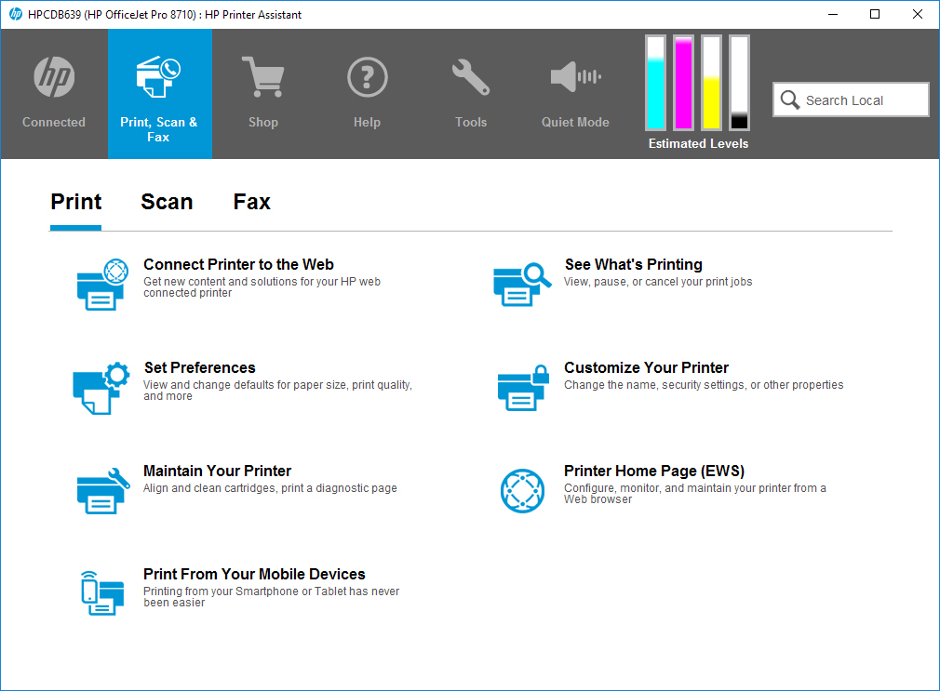Close the HP Printer Assistant window
Image resolution: width=940 pixels, height=691 pixels.
(918, 14)
